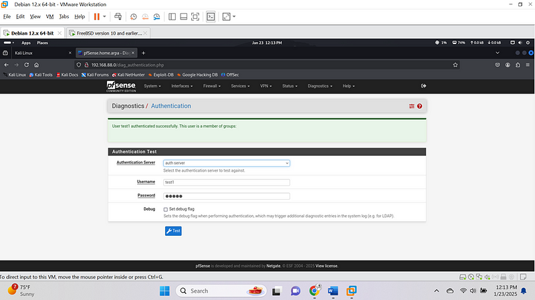Open VMware Edit menu

coord(20,16)
